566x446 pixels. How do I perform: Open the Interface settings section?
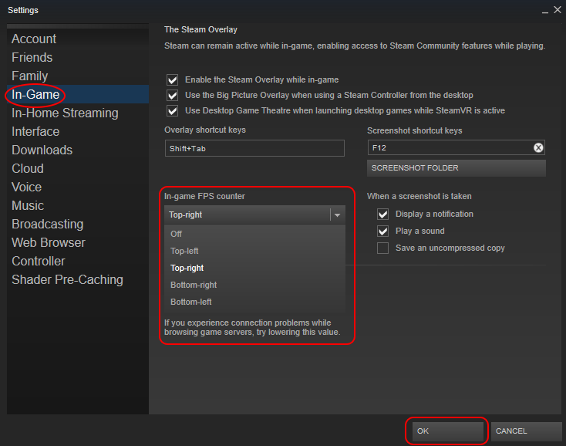78,131
